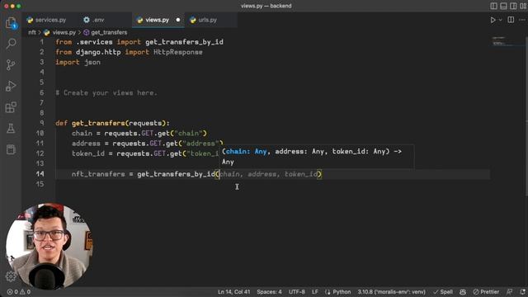
Task: Open Customize Layout icon in title bar
Action: click(523, 6)
